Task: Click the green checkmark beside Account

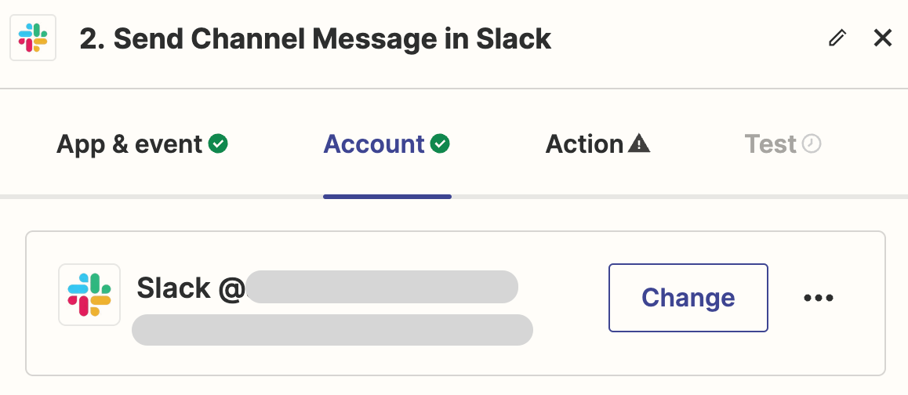Action: click(441, 144)
